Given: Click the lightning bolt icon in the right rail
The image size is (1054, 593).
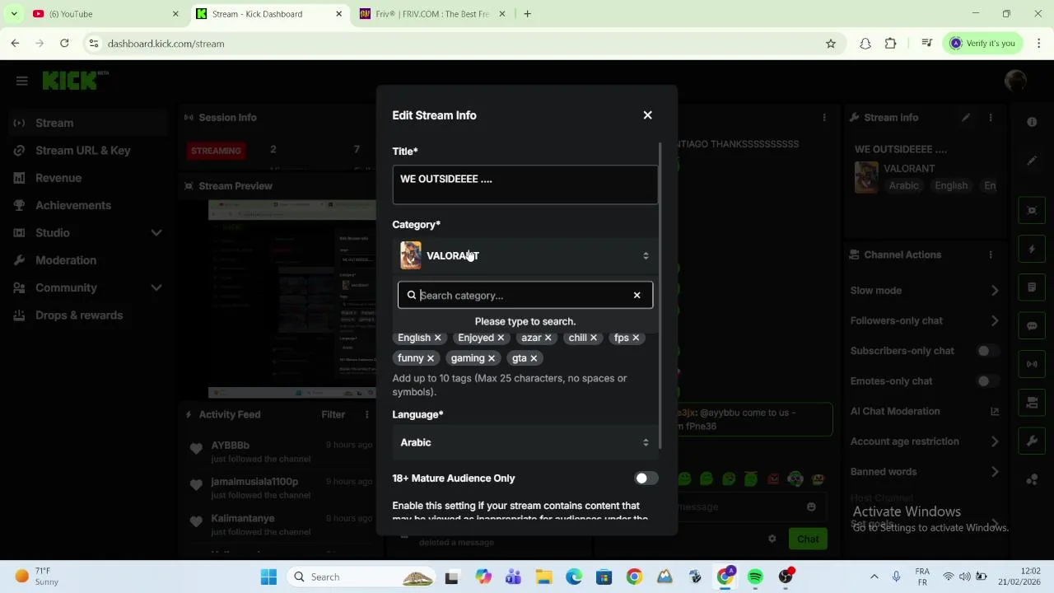Looking at the screenshot, I should (1032, 249).
